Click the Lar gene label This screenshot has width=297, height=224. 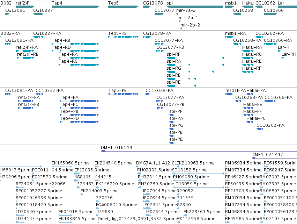[x=281, y=3]
